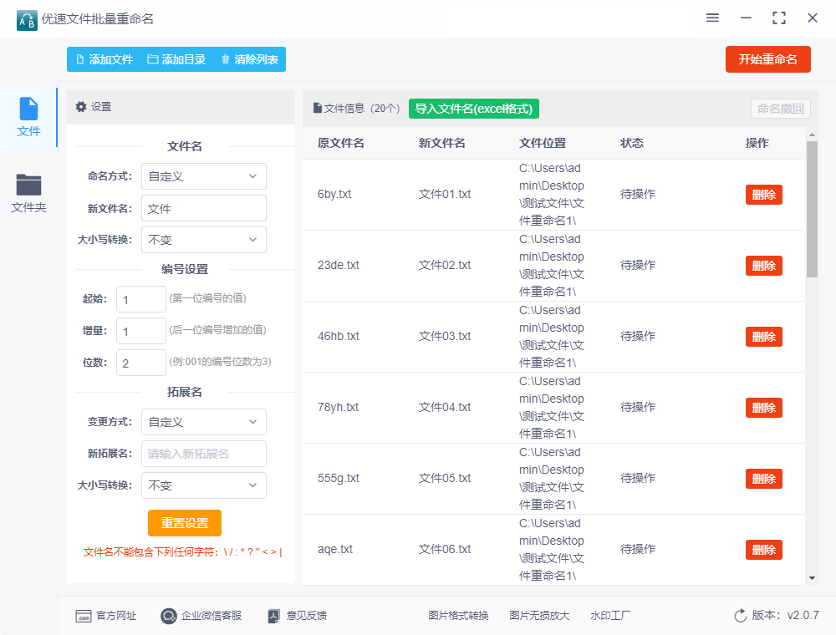Click the file info document icon

click(318, 108)
